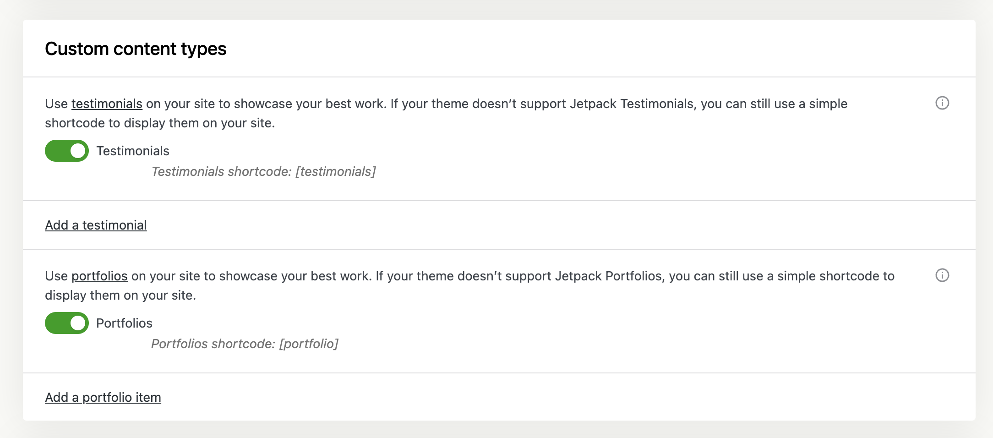
Task: Click the 'Portfolios shortcode:' italic text
Action: click(213, 344)
